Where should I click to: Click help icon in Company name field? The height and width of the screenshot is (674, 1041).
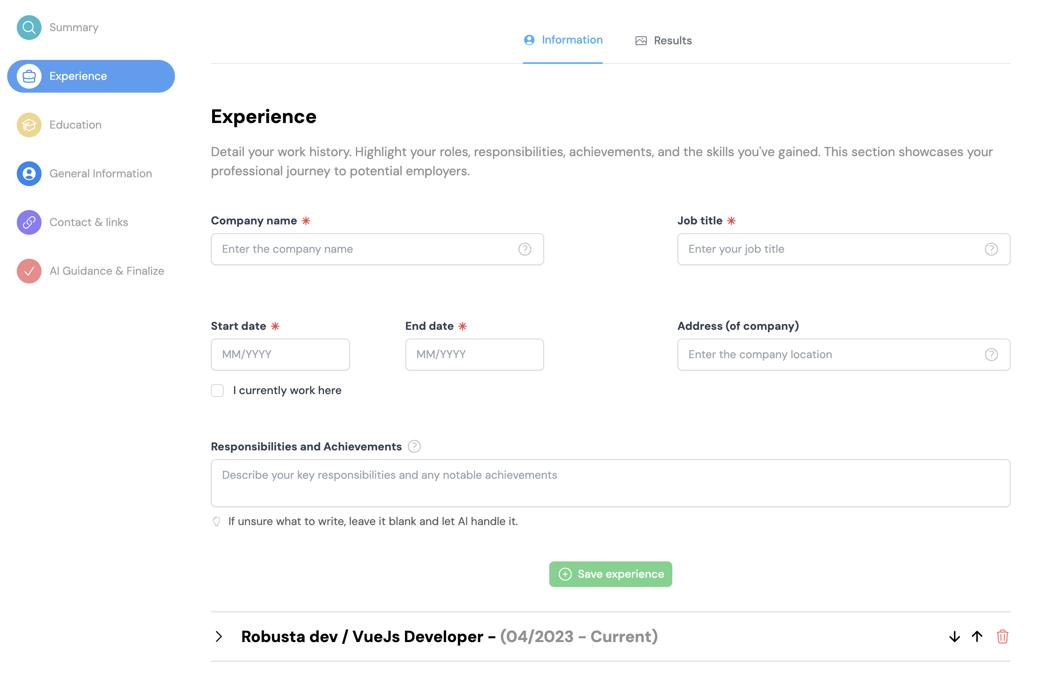[524, 249]
